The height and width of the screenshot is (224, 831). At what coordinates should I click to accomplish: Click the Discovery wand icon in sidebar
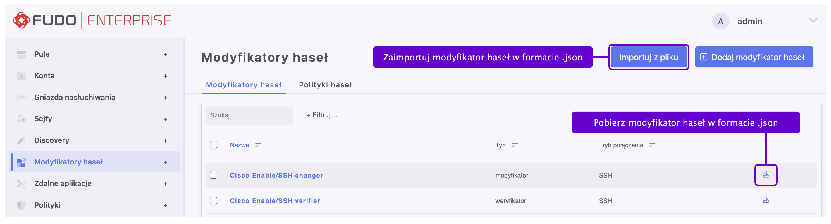pyautogui.click(x=21, y=140)
